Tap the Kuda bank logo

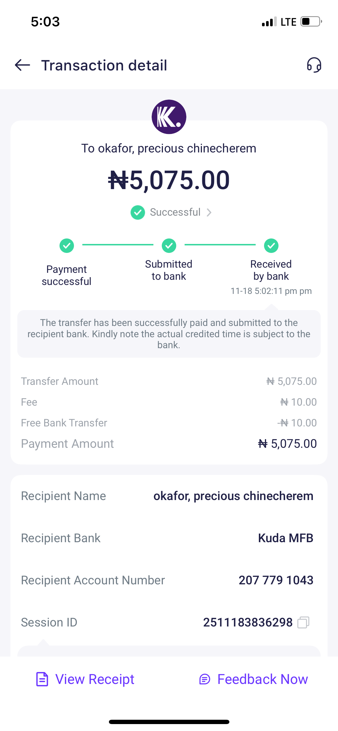pos(169,117)
